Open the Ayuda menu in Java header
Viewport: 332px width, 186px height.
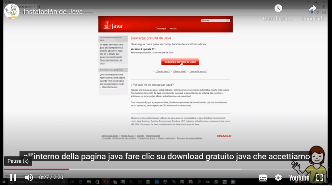coord(173,28)
